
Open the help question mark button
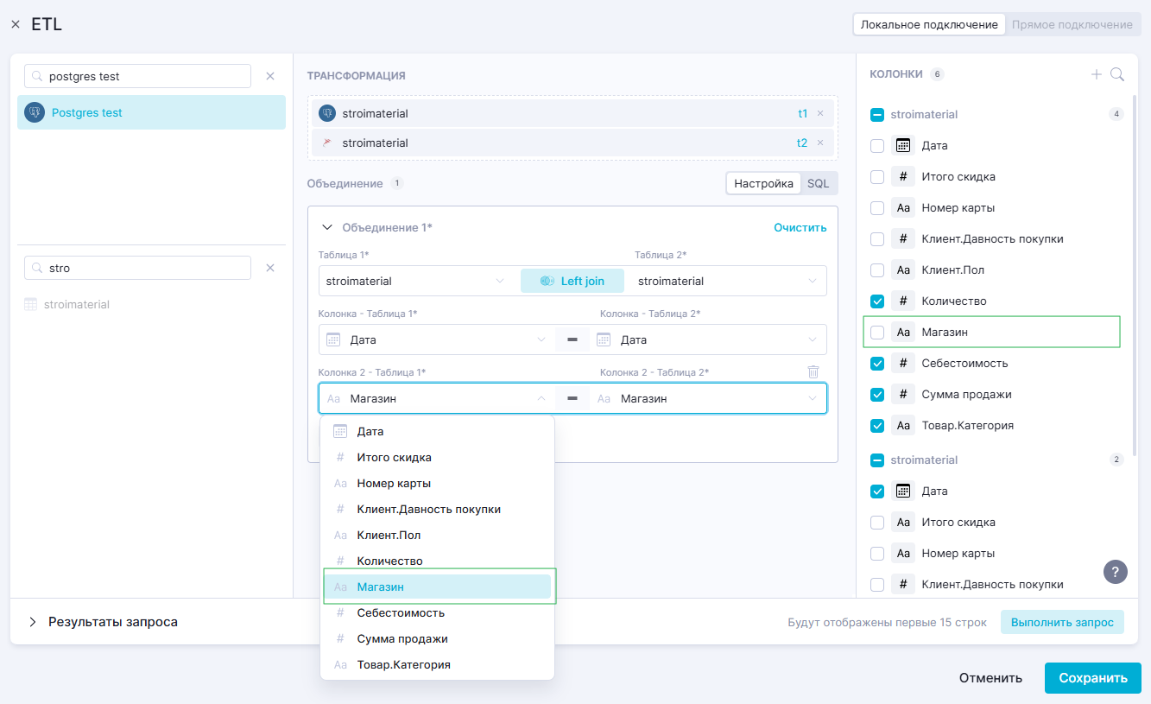(1115, 572)
